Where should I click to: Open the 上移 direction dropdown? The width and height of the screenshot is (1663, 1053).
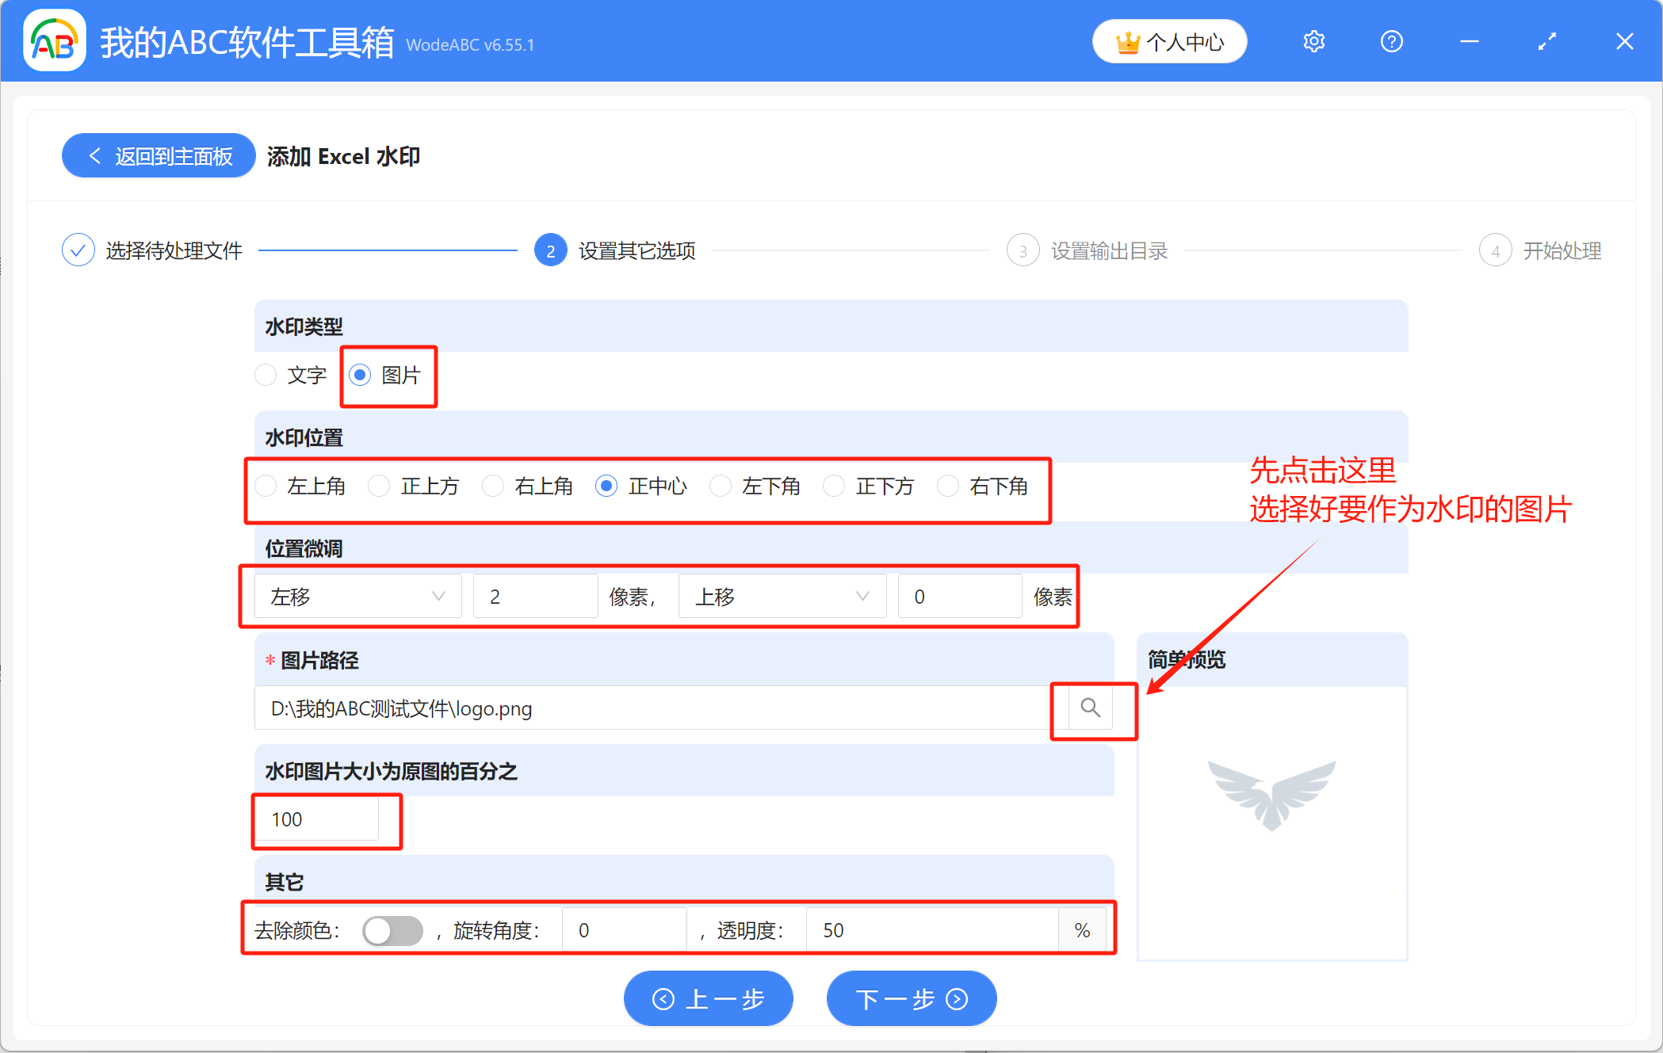(x=782, y=596)
